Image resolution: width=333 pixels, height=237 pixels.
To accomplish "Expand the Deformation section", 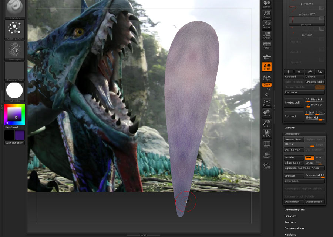I will pyautogui.click(x=294, y=228).
